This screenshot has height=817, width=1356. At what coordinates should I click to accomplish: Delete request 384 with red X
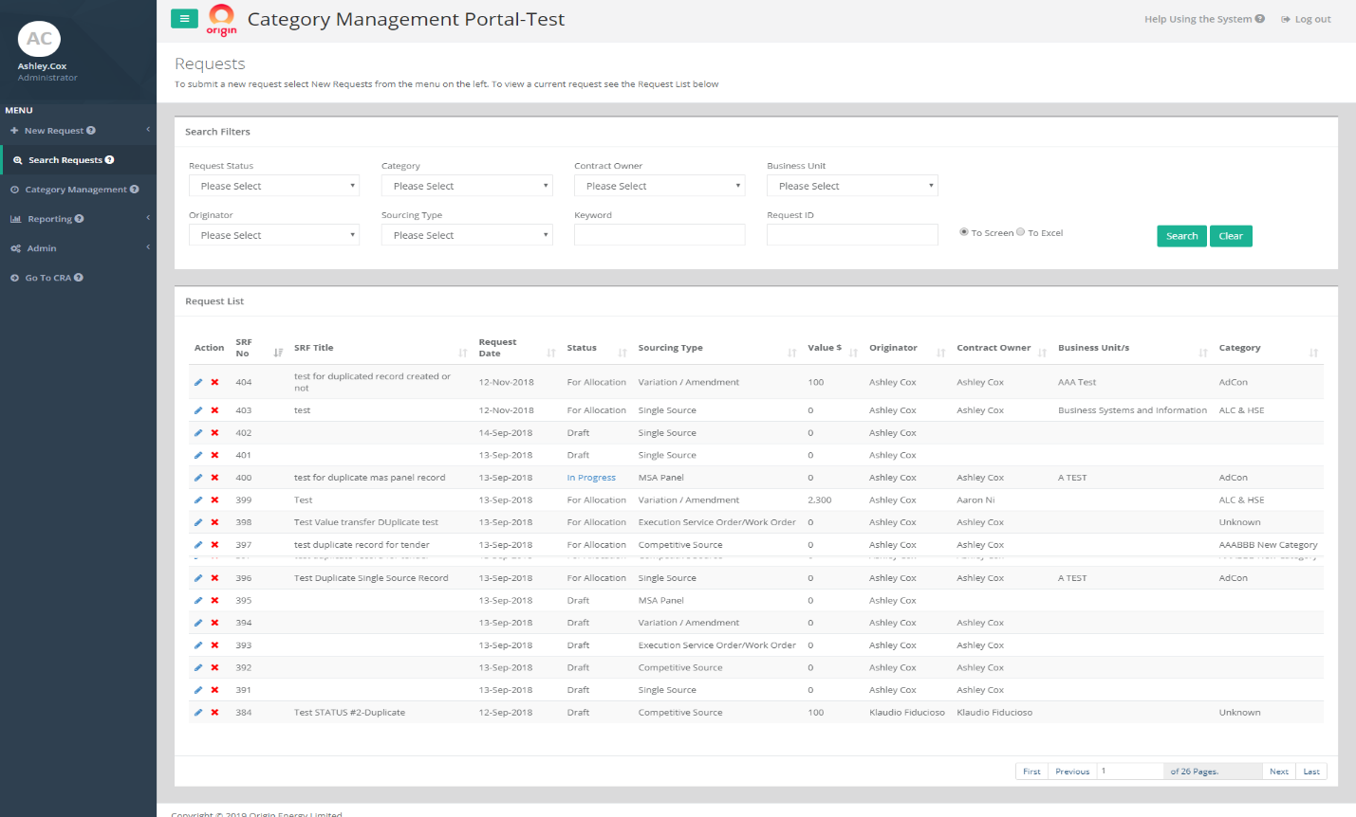(x=214, y=713)
